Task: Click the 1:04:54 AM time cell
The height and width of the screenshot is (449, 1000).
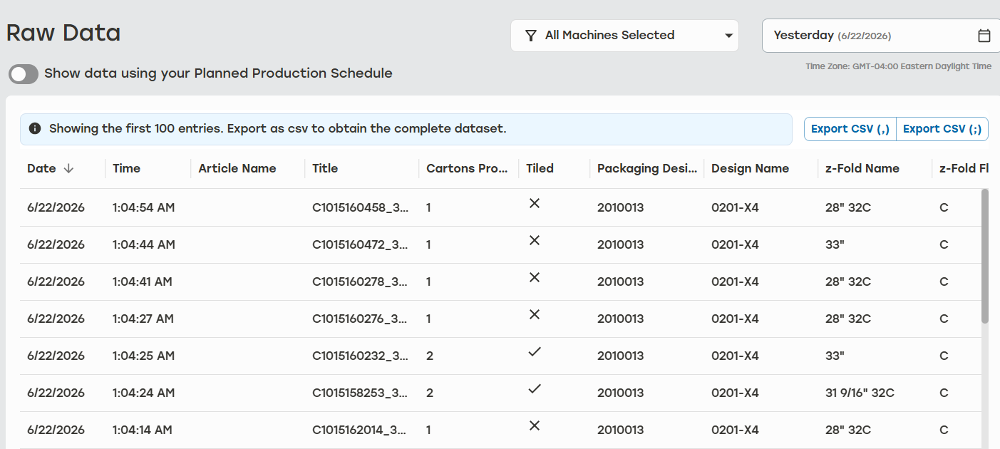Action: pyautogui.click(x=144, y=207)
